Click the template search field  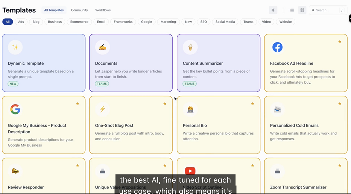(x=328, y=10)
